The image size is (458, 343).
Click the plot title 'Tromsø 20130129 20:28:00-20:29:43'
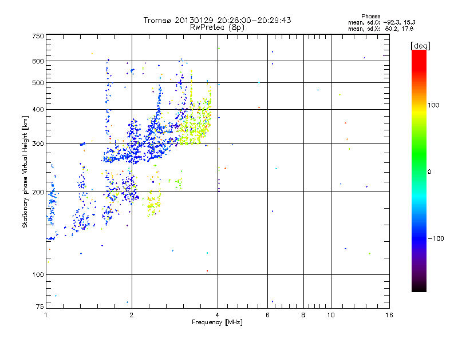[217, 20]
